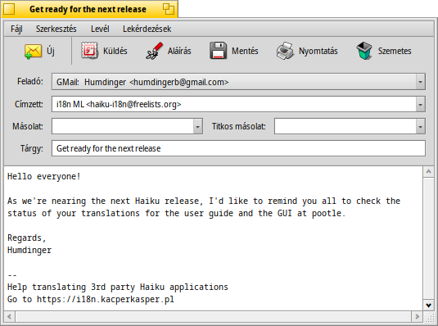
Task: Click the "Hello everyone!" line in body
Action: click(44, 176)
